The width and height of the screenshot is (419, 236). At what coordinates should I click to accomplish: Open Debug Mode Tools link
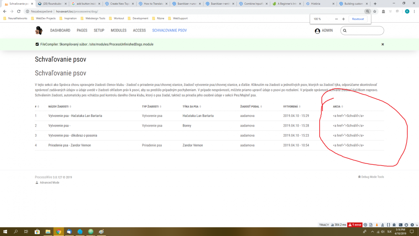coord(372,177)
